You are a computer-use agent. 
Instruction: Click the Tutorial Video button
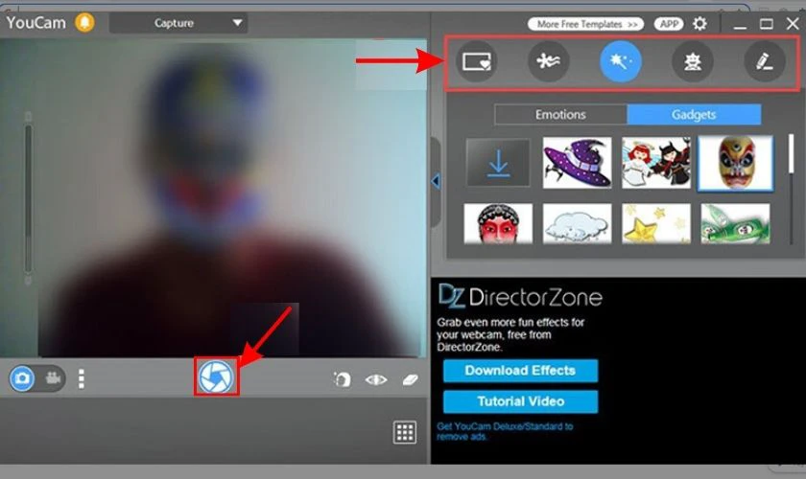pos(520,401)
